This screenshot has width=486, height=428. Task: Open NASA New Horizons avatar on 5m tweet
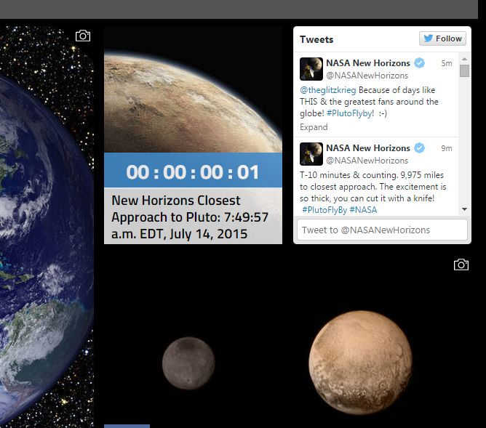[311, 69]
